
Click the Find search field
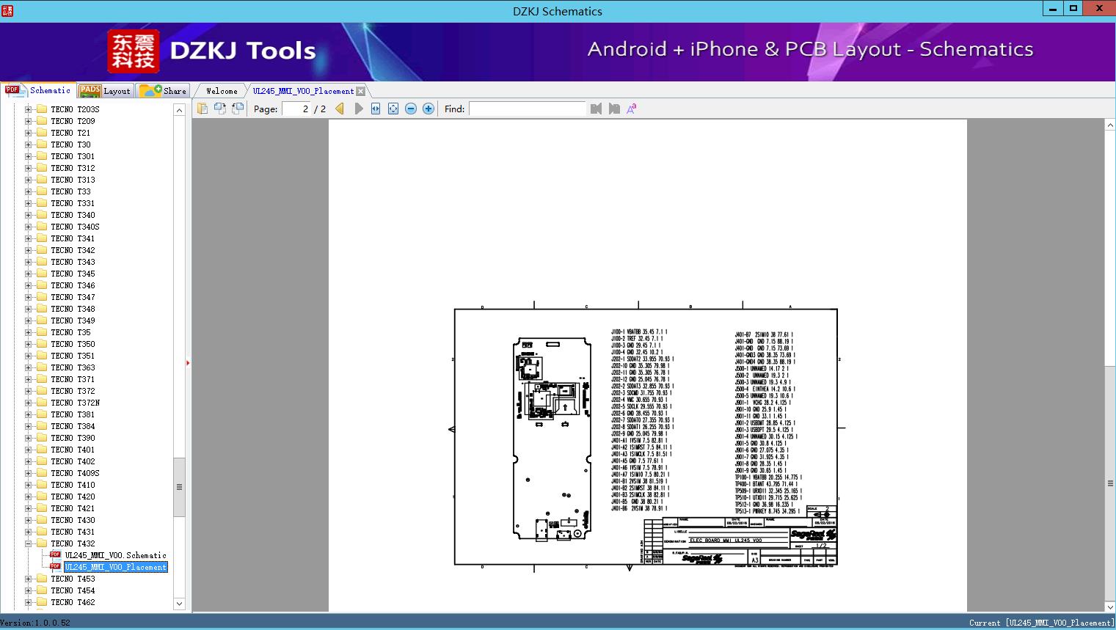pos(528,109)
